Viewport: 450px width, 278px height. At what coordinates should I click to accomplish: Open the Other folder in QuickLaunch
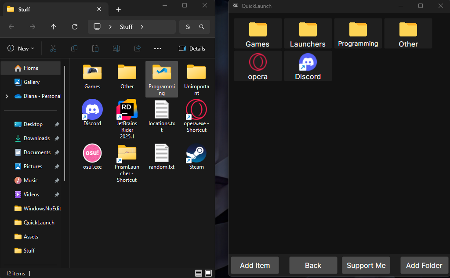408,33
